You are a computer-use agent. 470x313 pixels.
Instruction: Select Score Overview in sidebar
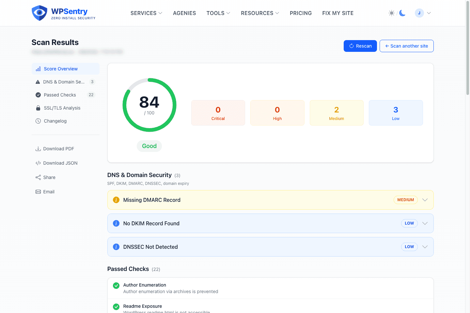[x=66, y=69]
